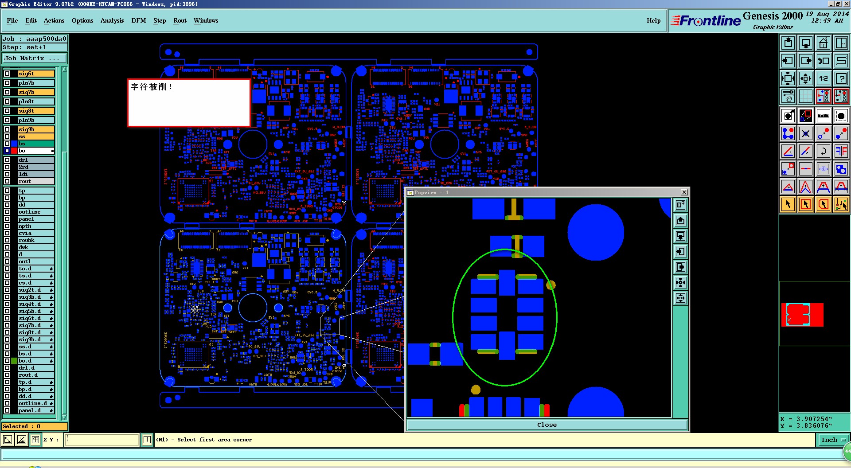851x468 pixels.
Task: Click the exclamation mark icon beside command line
Action: [147, 440]
